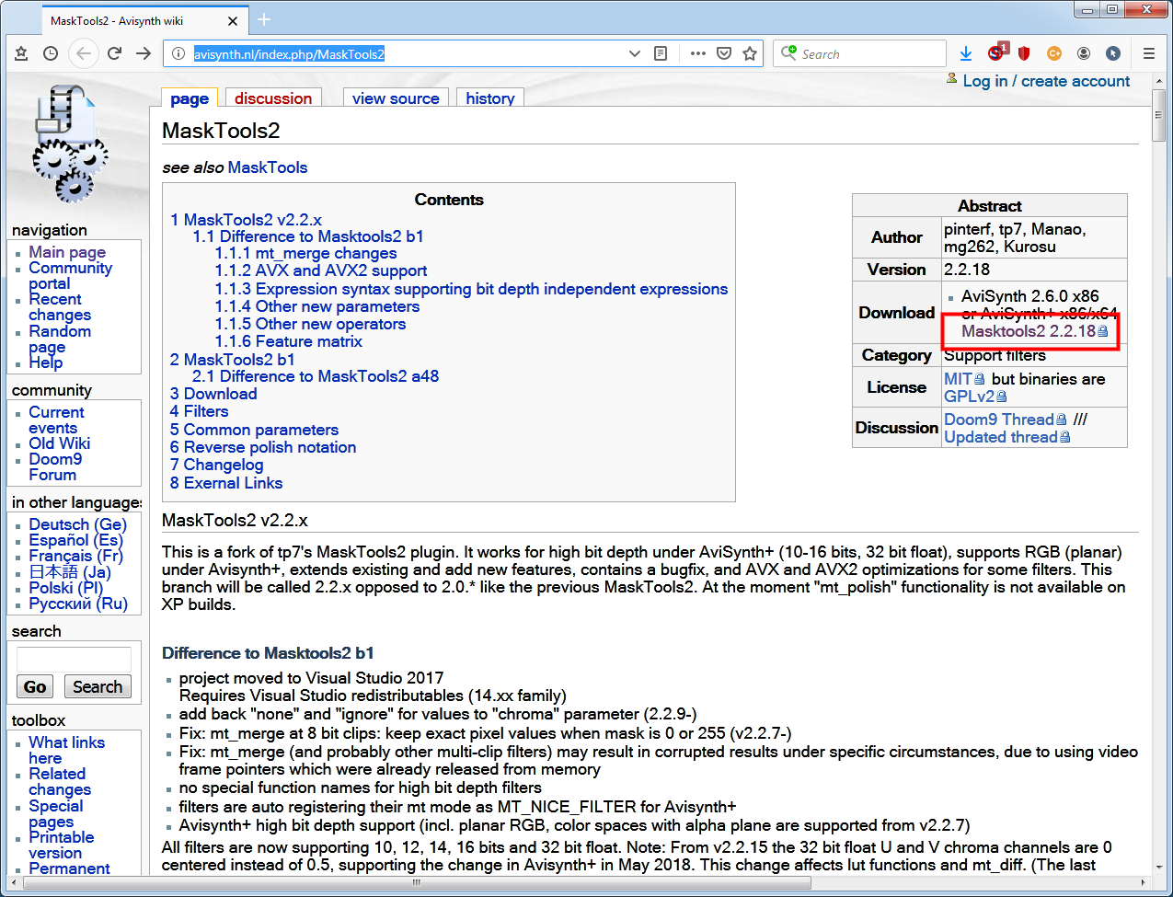
Task: Jump to 1.1.6 Feature matrix
Action: (x=289, y=341)
